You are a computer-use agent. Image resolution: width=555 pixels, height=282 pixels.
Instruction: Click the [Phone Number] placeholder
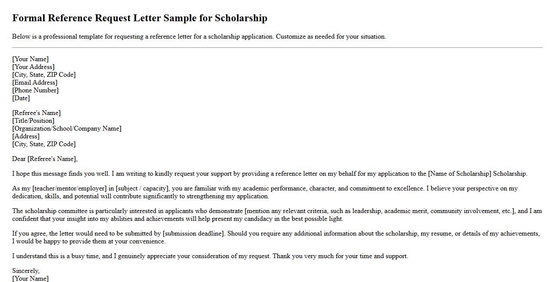coord(35,90)
